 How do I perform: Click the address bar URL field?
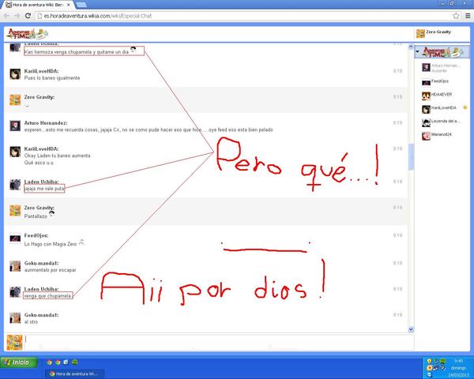tap(245, 16)
